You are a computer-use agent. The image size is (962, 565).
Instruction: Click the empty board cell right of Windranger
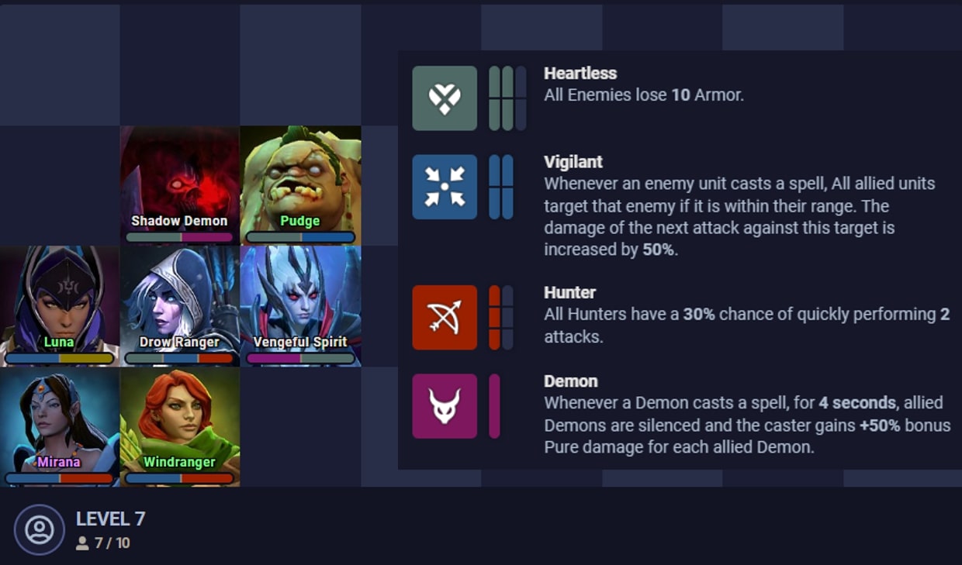tap(300, 427)
